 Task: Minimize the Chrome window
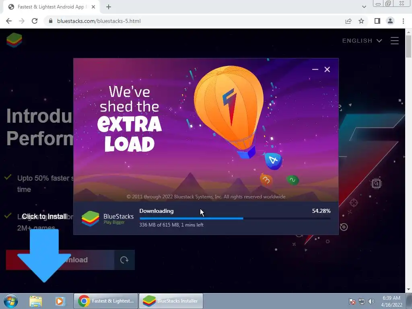[378, 4]
